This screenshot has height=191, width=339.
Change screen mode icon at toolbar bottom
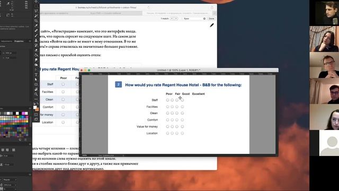(x=36, y=119)
